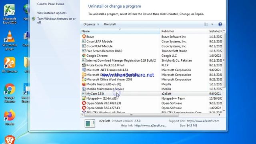Open Control Panel Home link
This screenshot has height=144, width=256.
(x=51, y=4)
